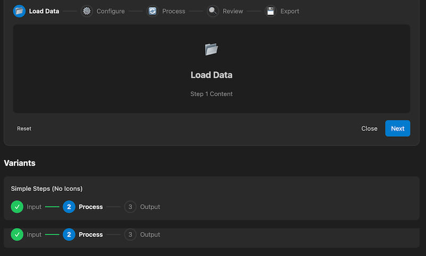
Task: Click the green checkmark under Simple Steps heading
Action: click(x=17, y=207)
